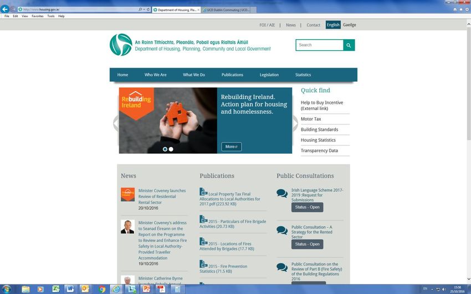Open the address bar dropdown arrow
The height and width of the screenshot is (294, 471).
point(144,9)
